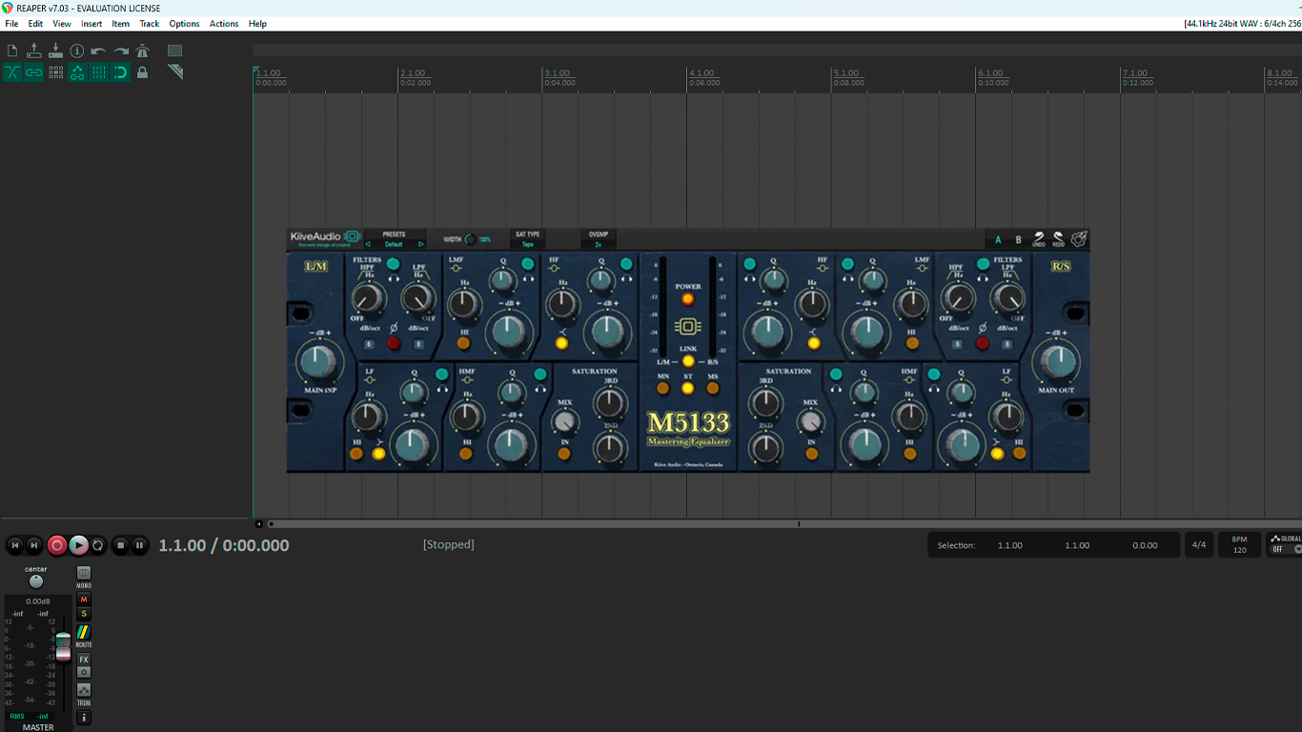Click the ripple editing grid icon
The image size is (1302, 732).
[x=56, y=72]
